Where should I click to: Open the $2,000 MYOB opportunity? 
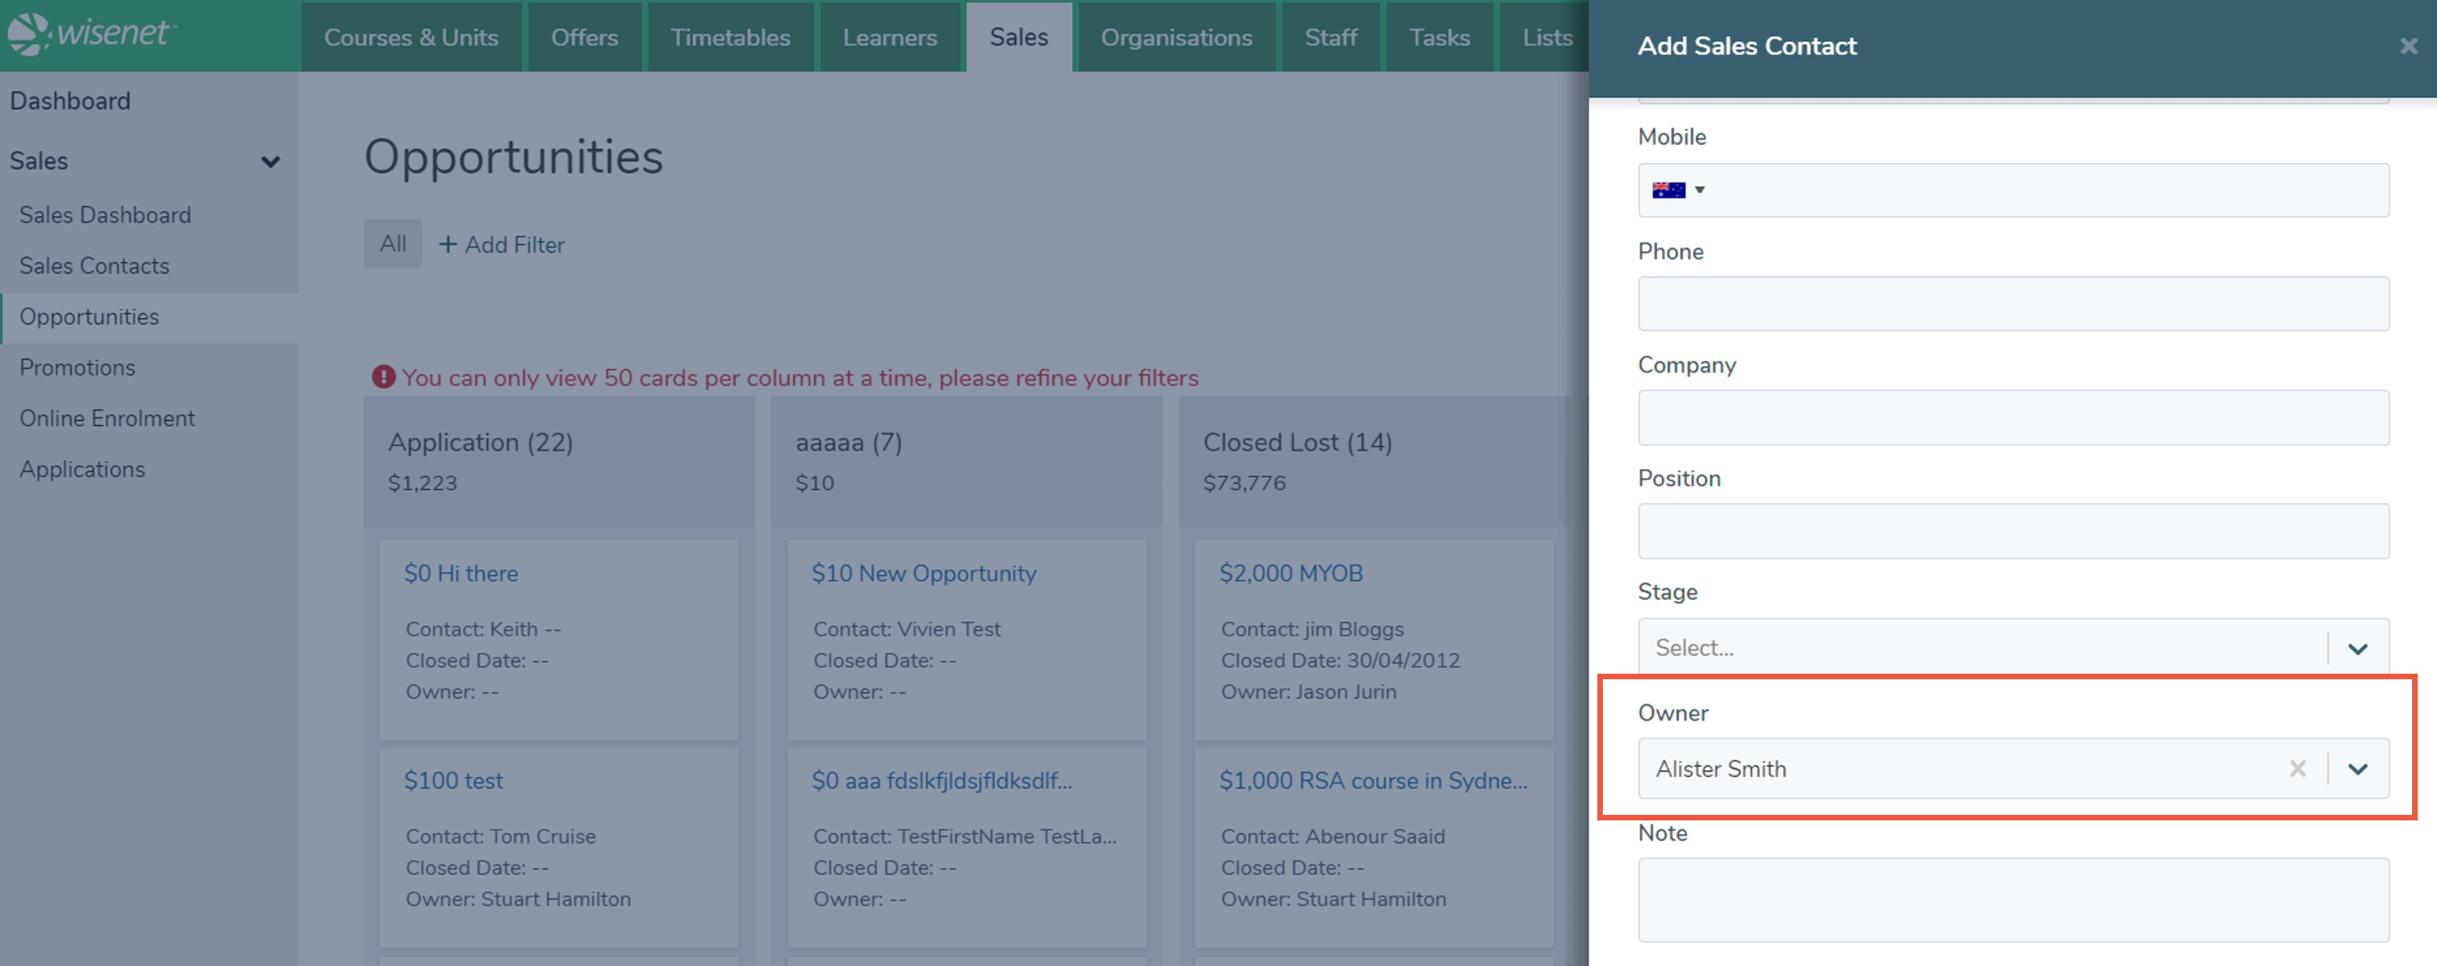point(1291,574)
